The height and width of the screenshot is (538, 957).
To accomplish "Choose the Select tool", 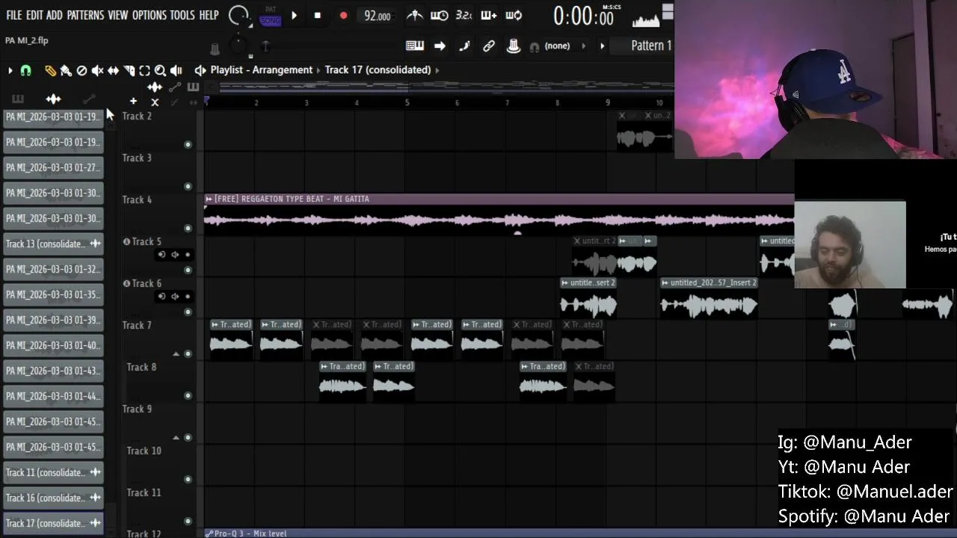I will tap(144, 70).
